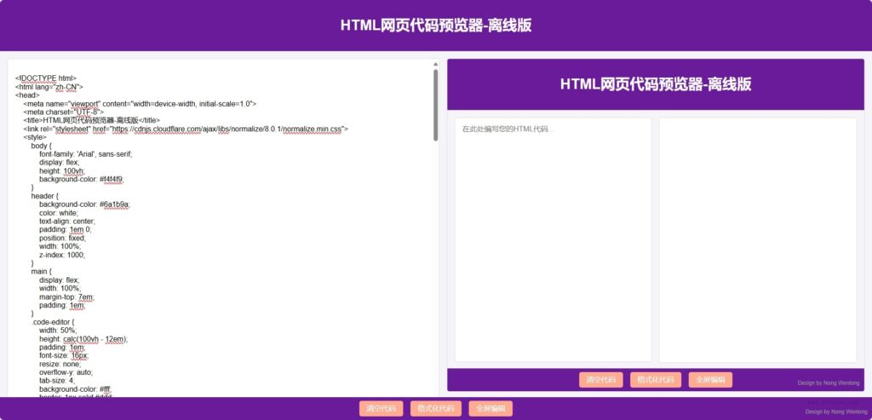Click the code editor vertical scrollbar thumb

(435, 105)
